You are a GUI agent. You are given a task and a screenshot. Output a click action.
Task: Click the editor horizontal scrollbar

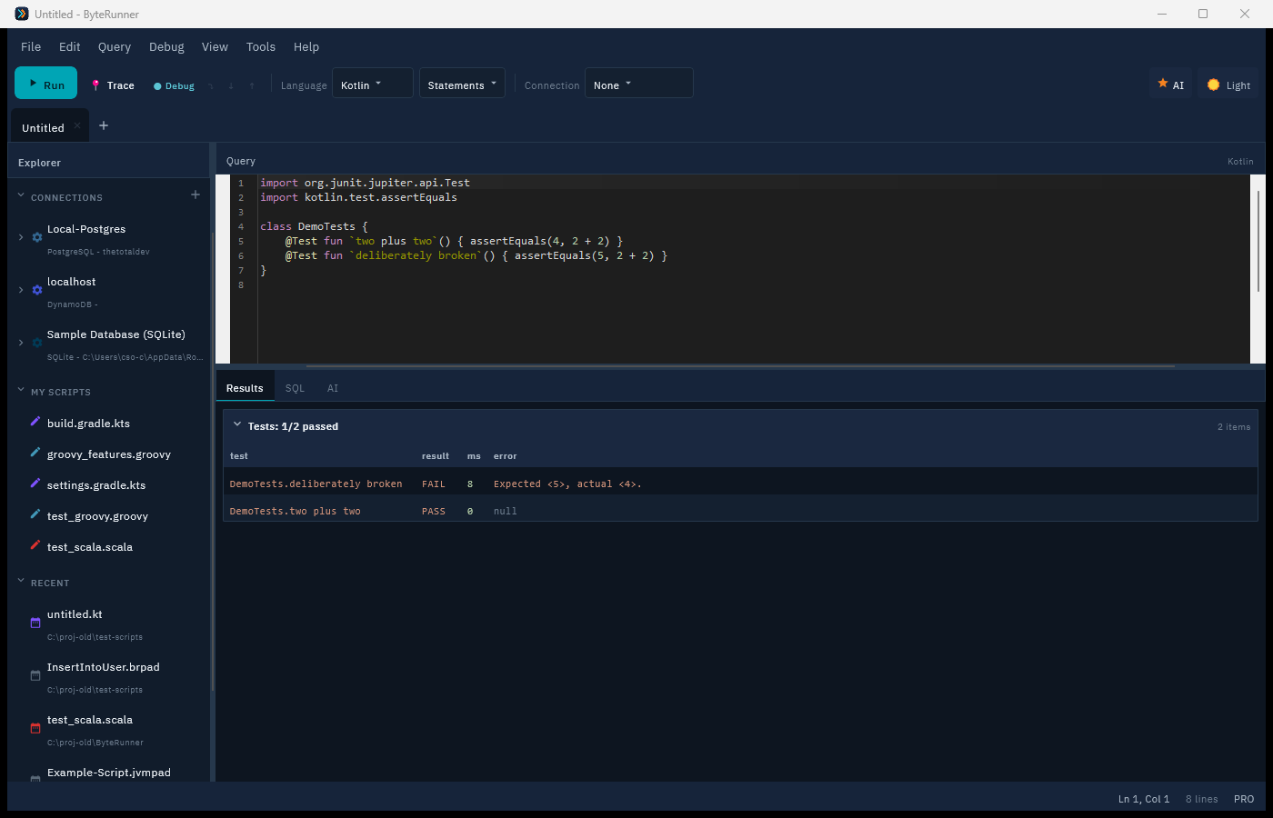(740, 366)
